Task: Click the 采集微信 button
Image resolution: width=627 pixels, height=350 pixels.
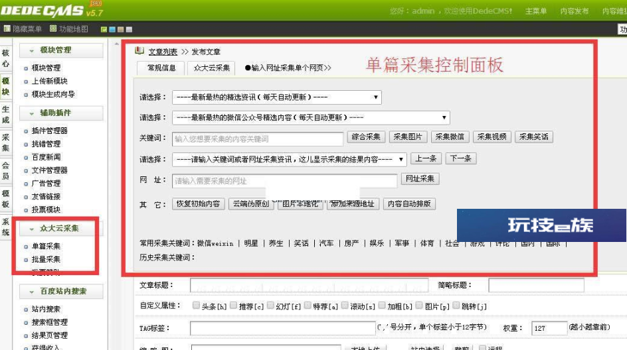Action: (x=450, y=137)
